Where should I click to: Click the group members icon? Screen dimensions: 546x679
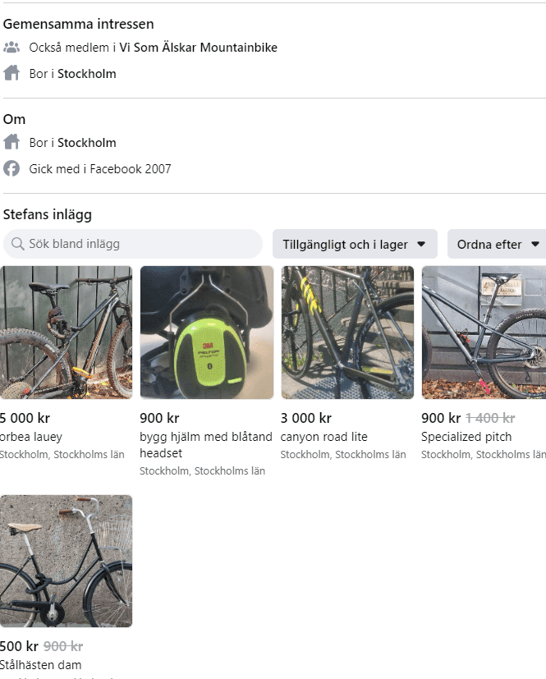[11, 48]
